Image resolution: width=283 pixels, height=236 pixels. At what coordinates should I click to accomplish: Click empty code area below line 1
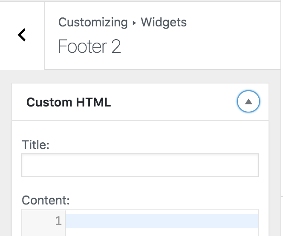pyautogui.click(x=162, y=232)
